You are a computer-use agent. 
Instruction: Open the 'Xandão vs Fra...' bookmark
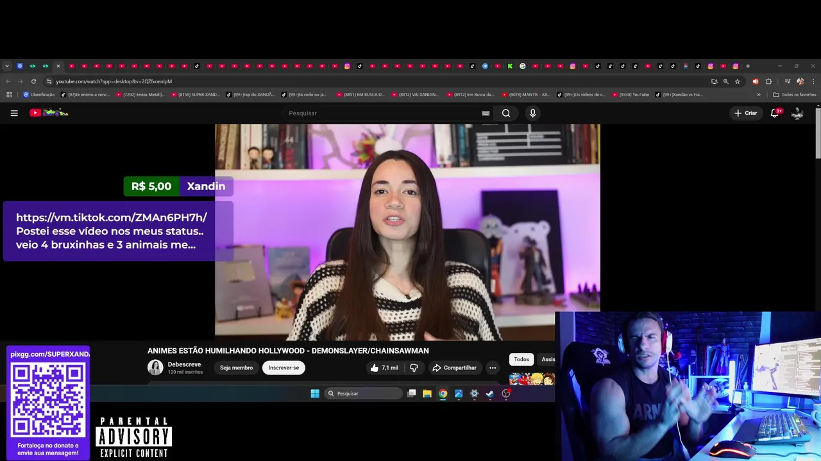click(x=679, y=95)
